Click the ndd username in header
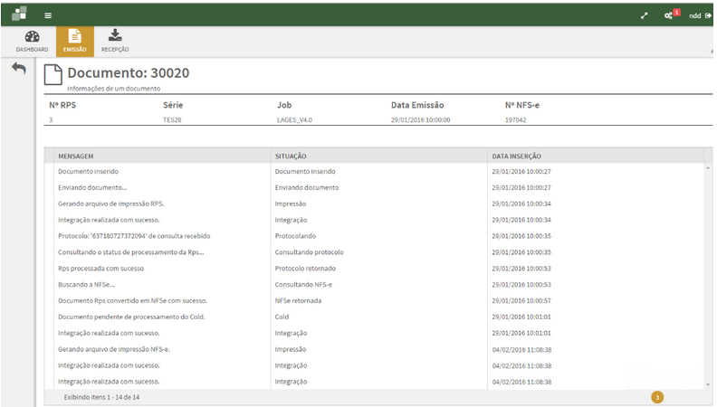The width and height of the screenshot is (717, 407). tap(694, 15)
